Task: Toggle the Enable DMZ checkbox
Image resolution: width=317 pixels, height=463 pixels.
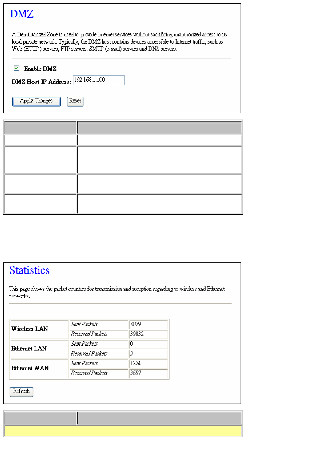Action: [16, 68]
